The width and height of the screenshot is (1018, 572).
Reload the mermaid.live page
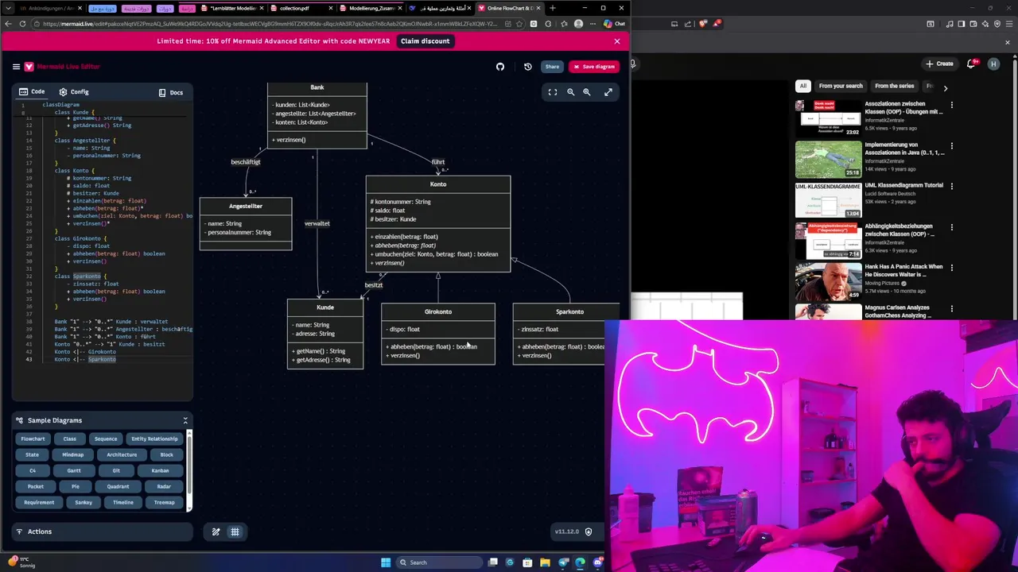22,24
